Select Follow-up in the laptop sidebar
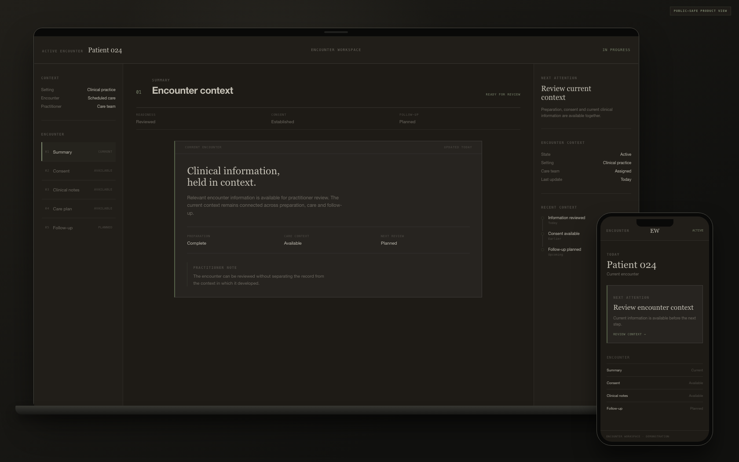 79,227
